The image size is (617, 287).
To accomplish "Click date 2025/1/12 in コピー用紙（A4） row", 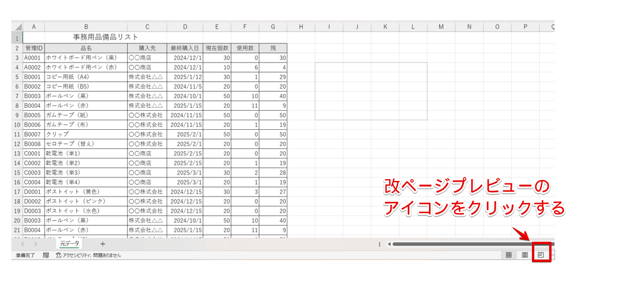I will tap(185, 77).
